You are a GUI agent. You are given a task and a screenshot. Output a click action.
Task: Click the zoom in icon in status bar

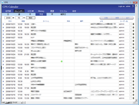[x=8, y=102]
